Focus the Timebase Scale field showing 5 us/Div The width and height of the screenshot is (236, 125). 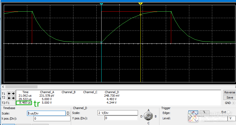46,113
